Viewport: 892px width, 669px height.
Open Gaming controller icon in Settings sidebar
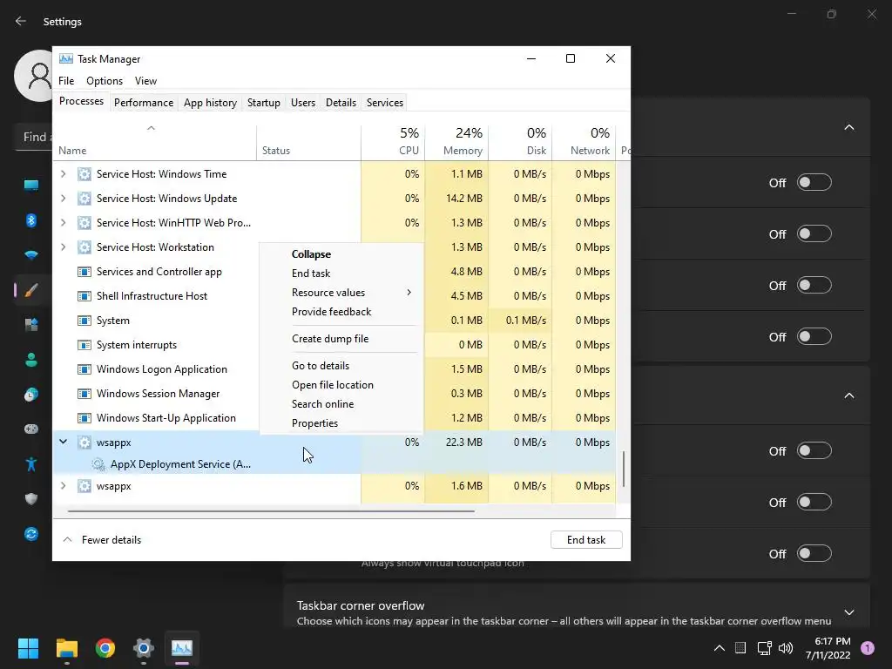coord(31,429)
